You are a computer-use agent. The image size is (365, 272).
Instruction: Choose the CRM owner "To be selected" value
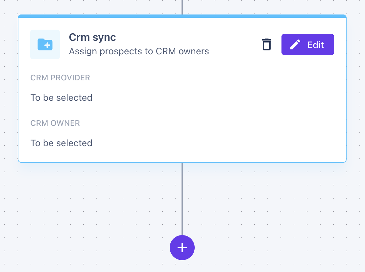tap(61, 143)
